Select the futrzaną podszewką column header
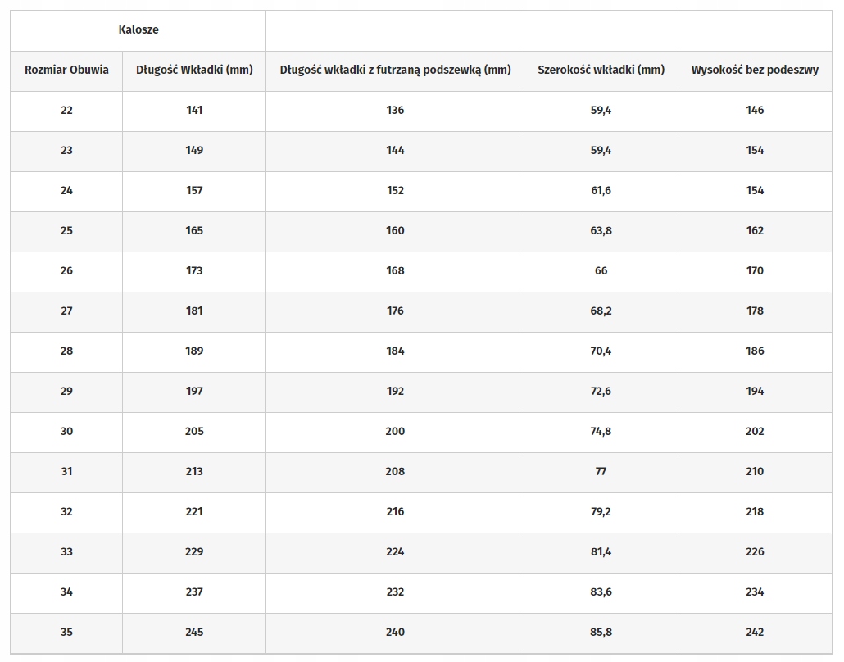Viewport: 844px width, 662px height. (x=395, y=70)
